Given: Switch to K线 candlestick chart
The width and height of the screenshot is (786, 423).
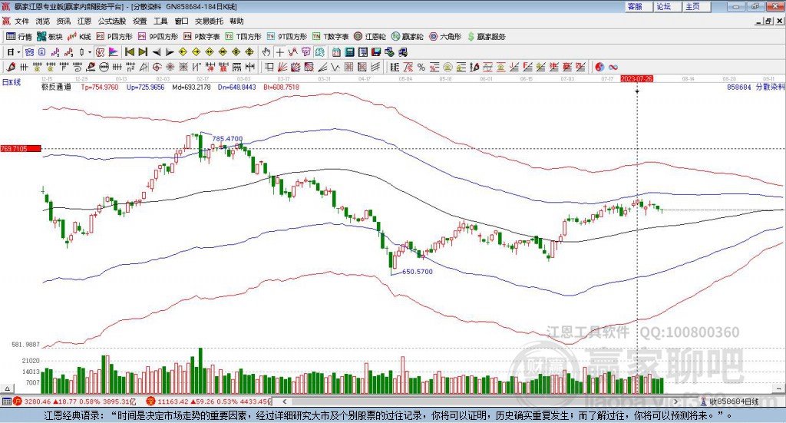Looking at the screenshot, I should click(79, 37).
